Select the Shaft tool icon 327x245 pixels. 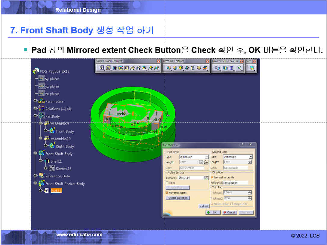115,68
